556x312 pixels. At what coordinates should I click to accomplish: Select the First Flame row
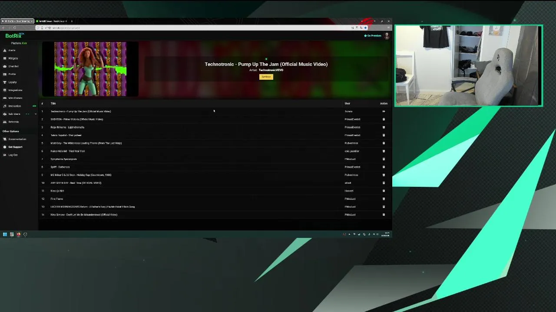pyautogui.click(x=215, y=199)
